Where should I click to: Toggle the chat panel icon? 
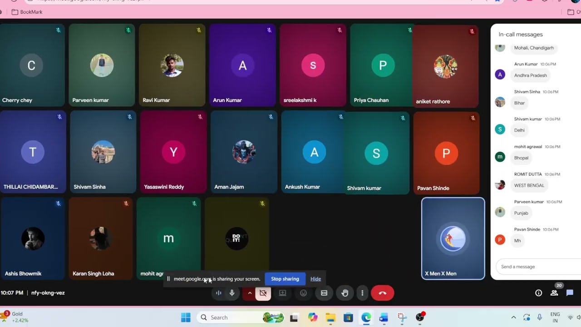(x=570, y=293)
